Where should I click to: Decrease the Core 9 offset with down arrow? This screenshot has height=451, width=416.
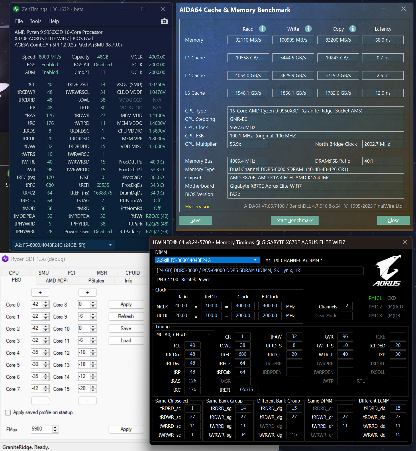point(93,318)
